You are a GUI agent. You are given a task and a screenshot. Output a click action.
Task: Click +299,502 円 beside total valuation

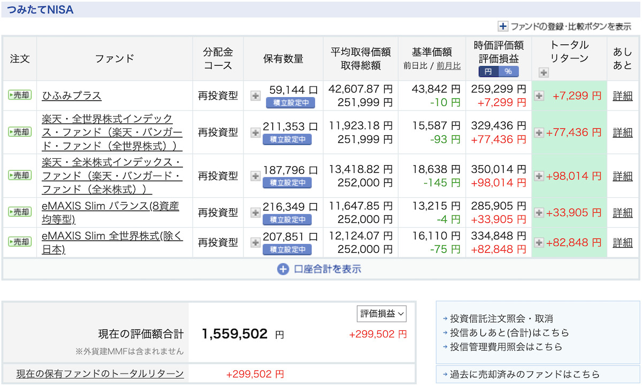point(378,334)
